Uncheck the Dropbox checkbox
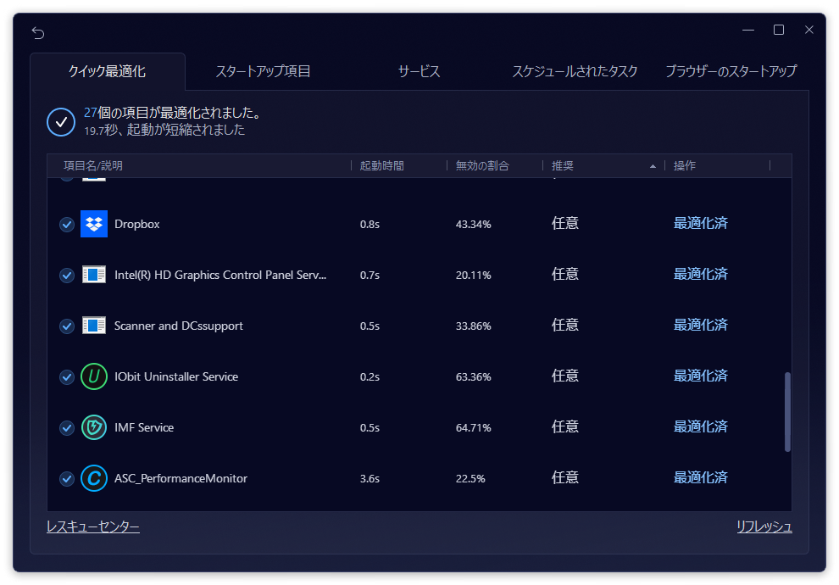Screen dimensions: 839x585 click(67, 225)
